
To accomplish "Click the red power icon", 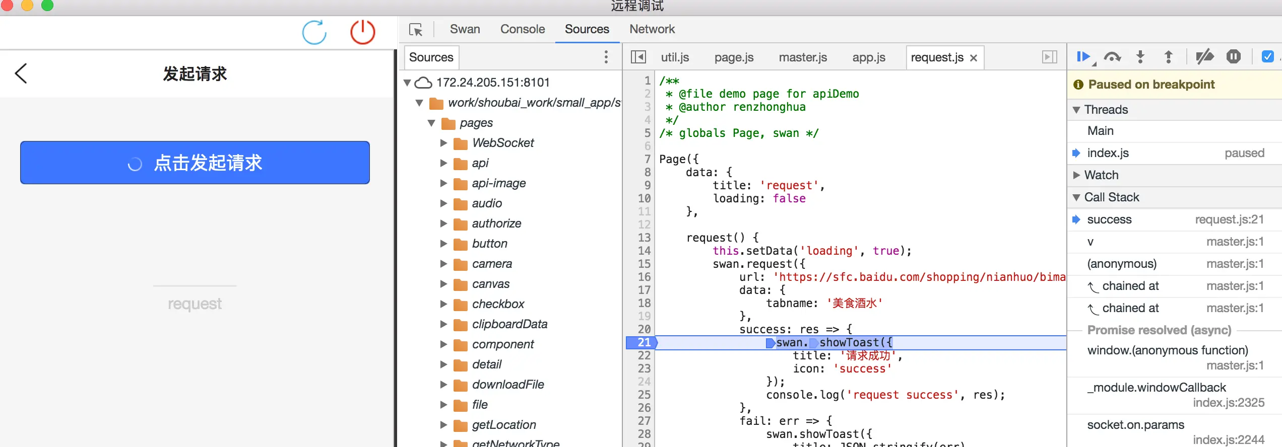I will coord(363,32).
